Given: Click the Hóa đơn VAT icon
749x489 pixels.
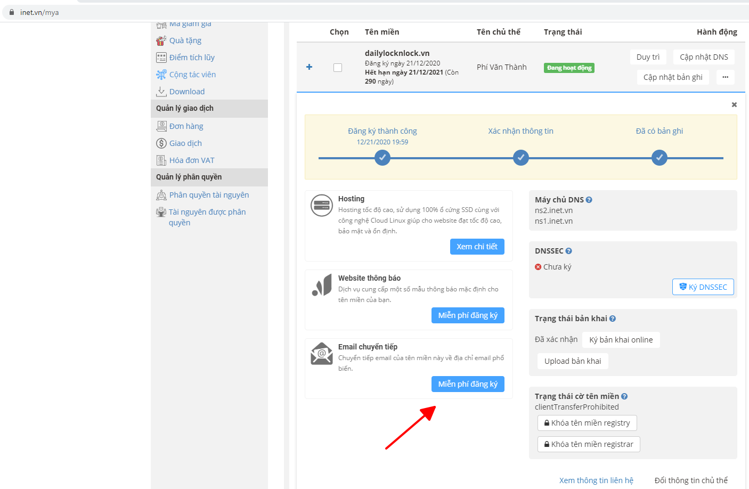Looking at the screenshot, I should click(161, 160).
